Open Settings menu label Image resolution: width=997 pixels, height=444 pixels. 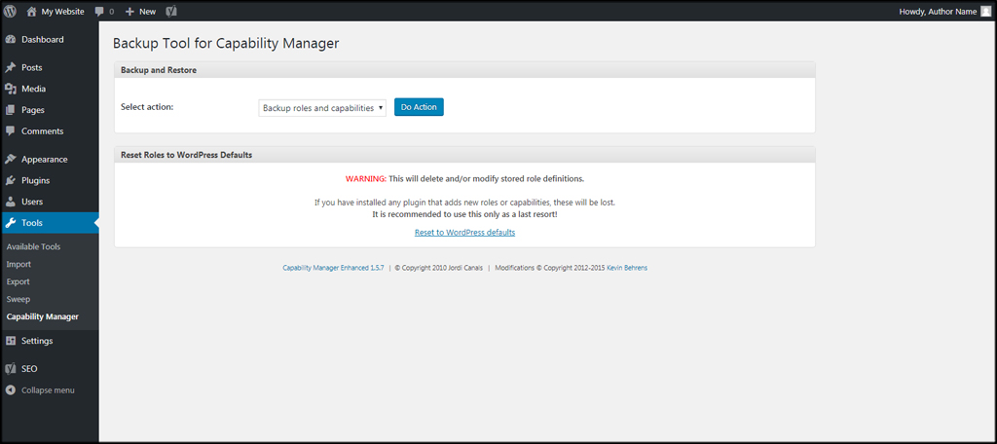(38, 341)
